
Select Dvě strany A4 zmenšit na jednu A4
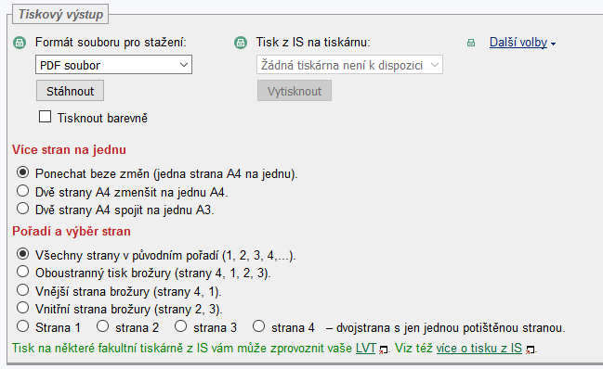pyautogui.click(x=22, y=191)
